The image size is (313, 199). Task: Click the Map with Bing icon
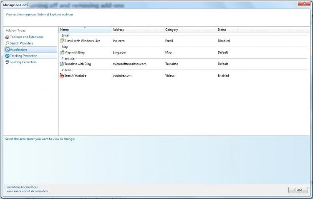(62, 52)
